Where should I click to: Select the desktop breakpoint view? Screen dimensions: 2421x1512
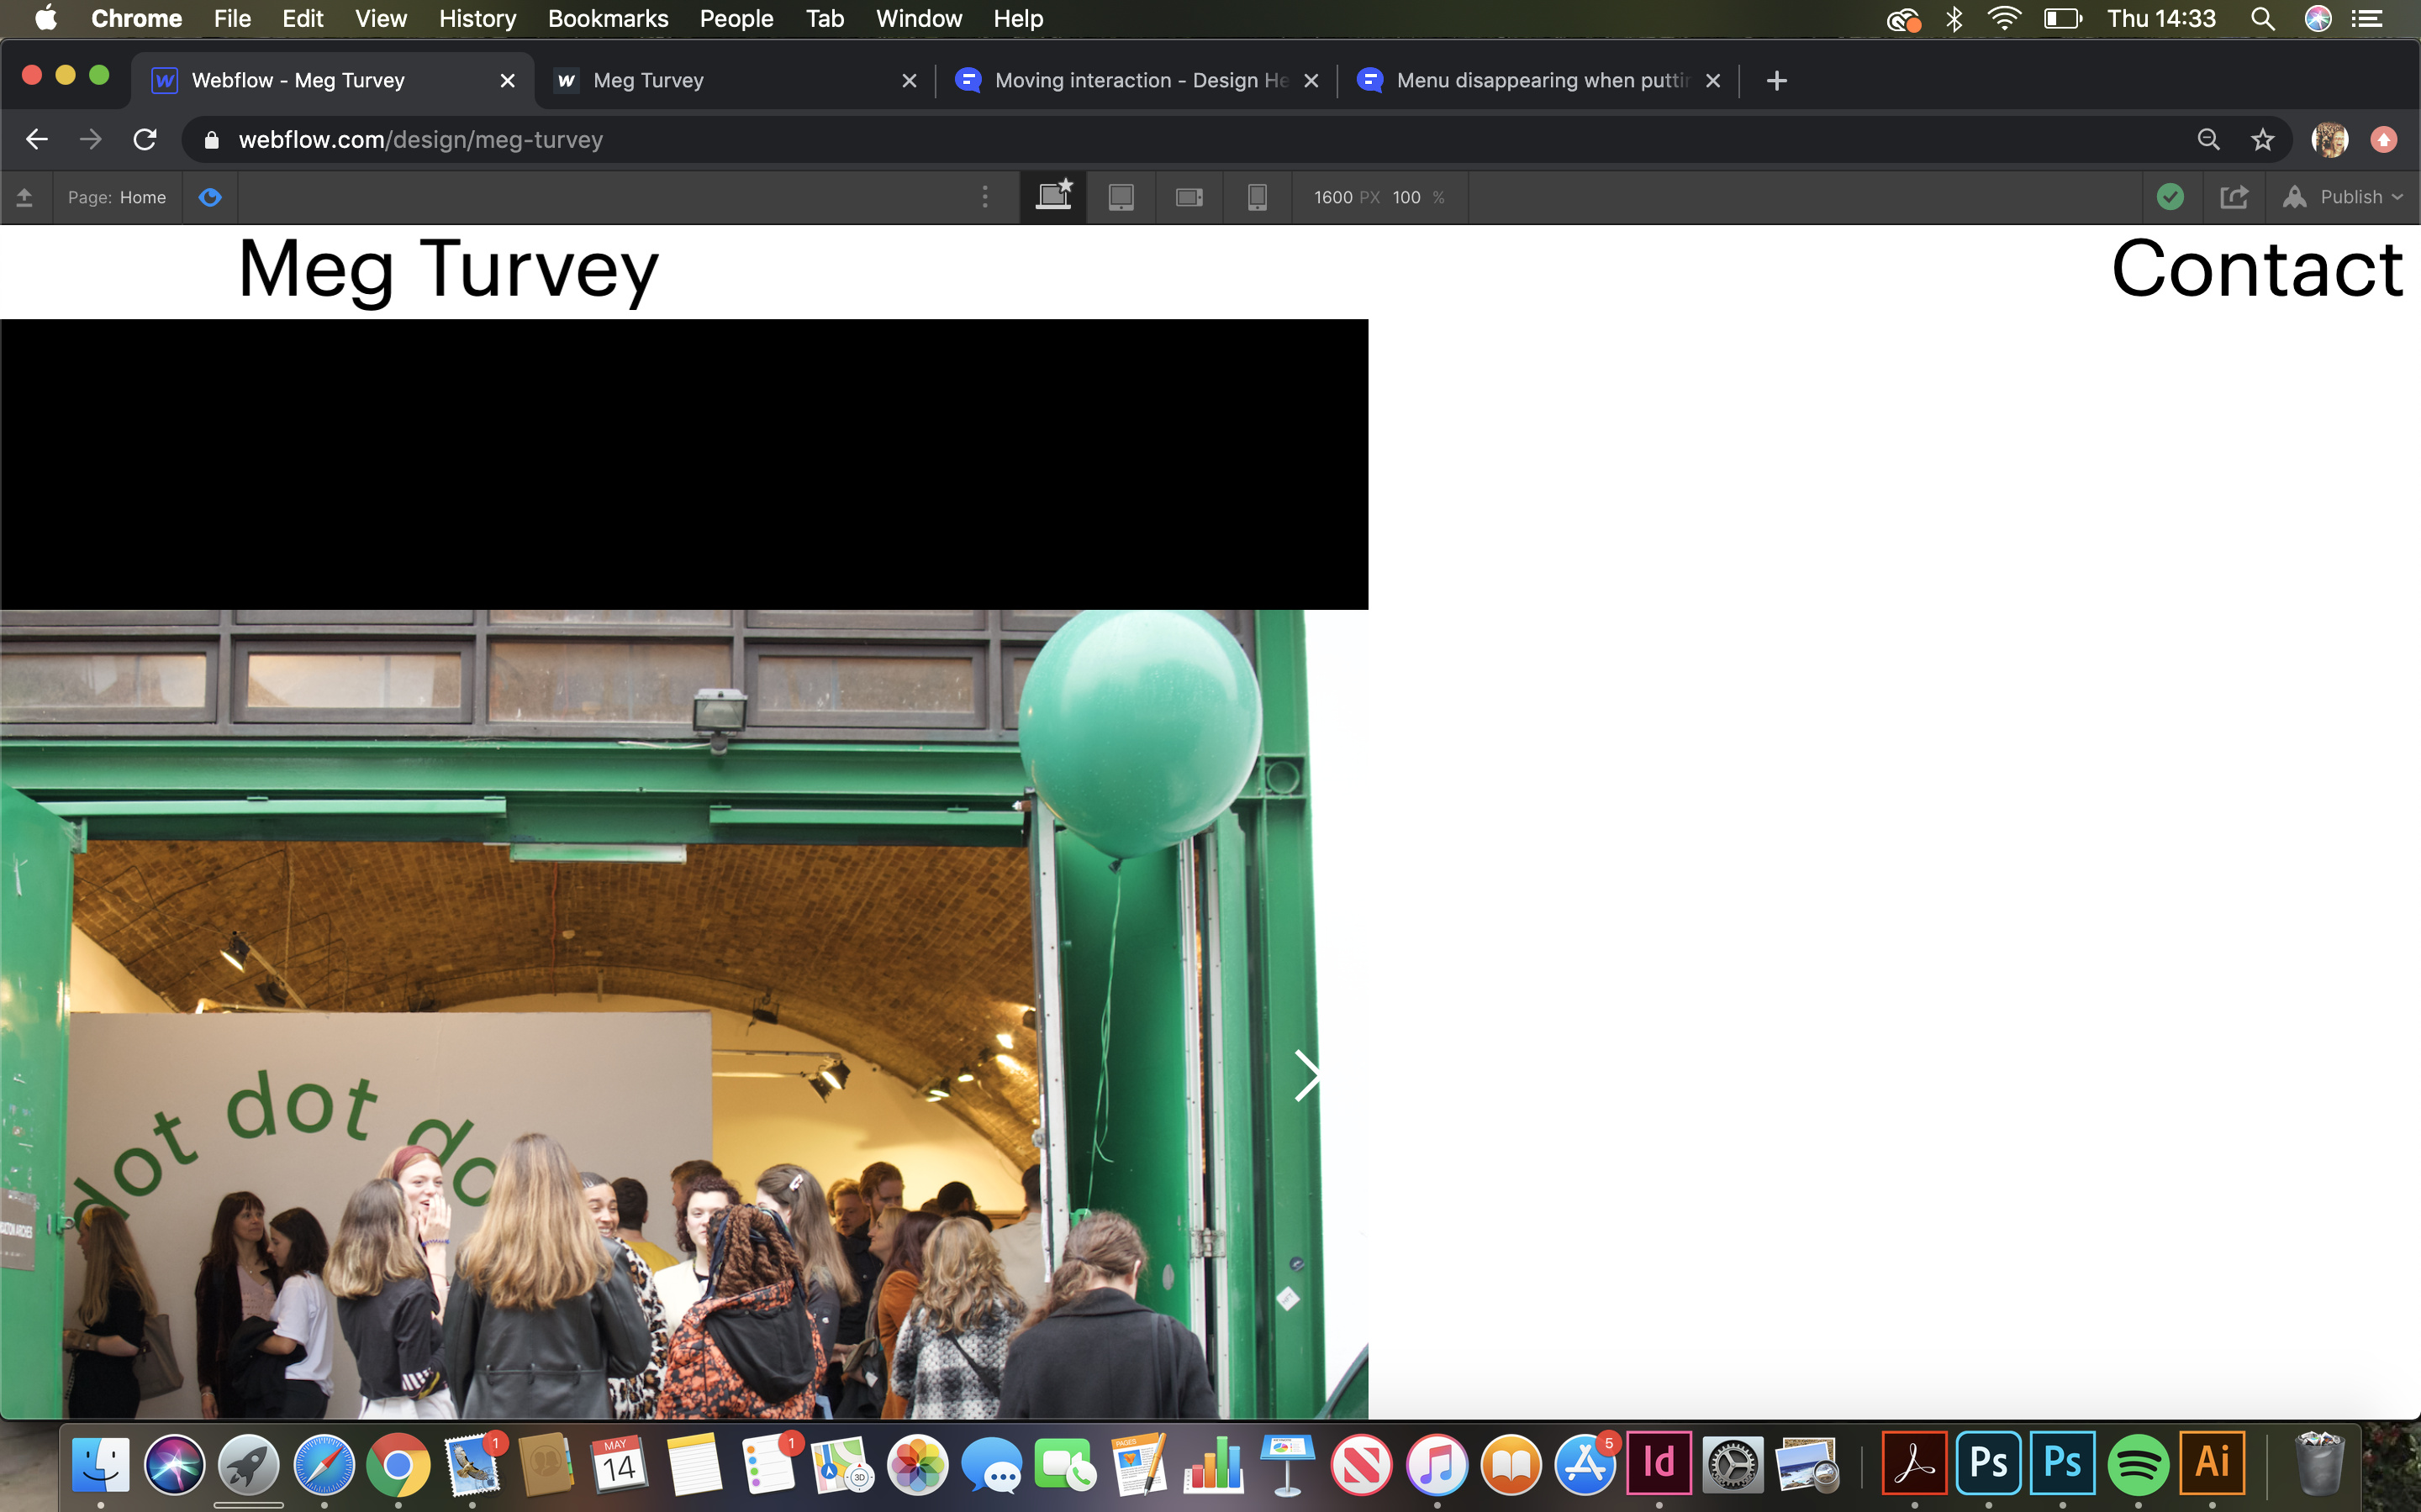pos(1053,197)
